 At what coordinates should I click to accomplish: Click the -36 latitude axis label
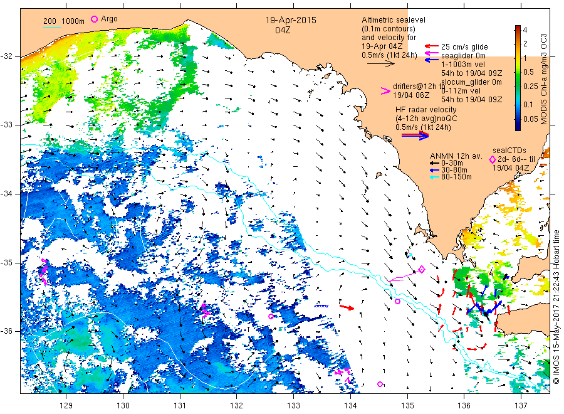tap(8, 331)
